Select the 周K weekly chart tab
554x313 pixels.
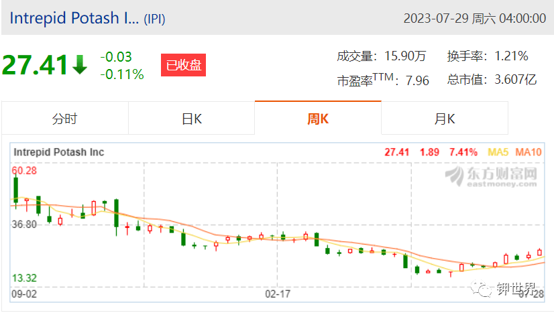click(318, 119)
